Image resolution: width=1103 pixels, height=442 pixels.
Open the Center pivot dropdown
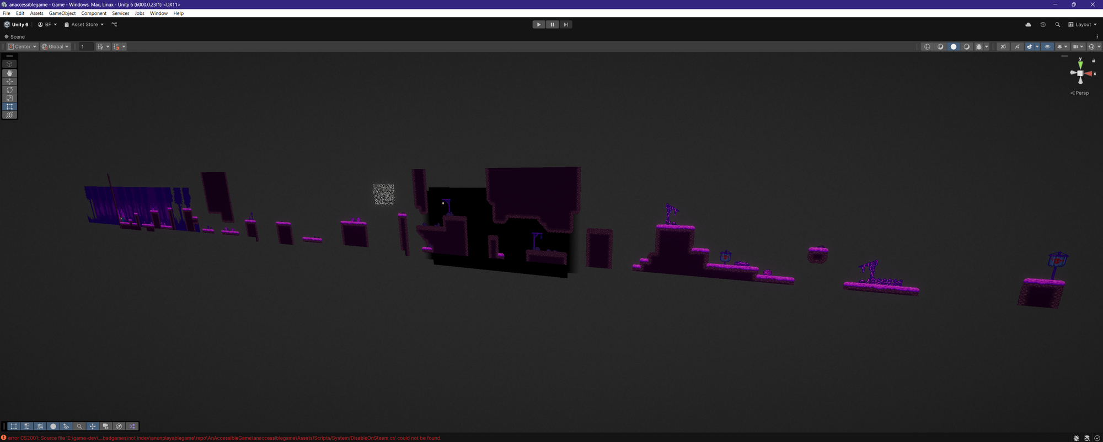(23, 47)
